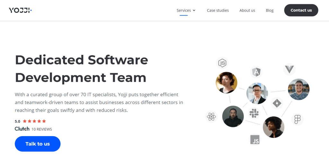Select the curly-haired woman's photo

coord(227,82)
